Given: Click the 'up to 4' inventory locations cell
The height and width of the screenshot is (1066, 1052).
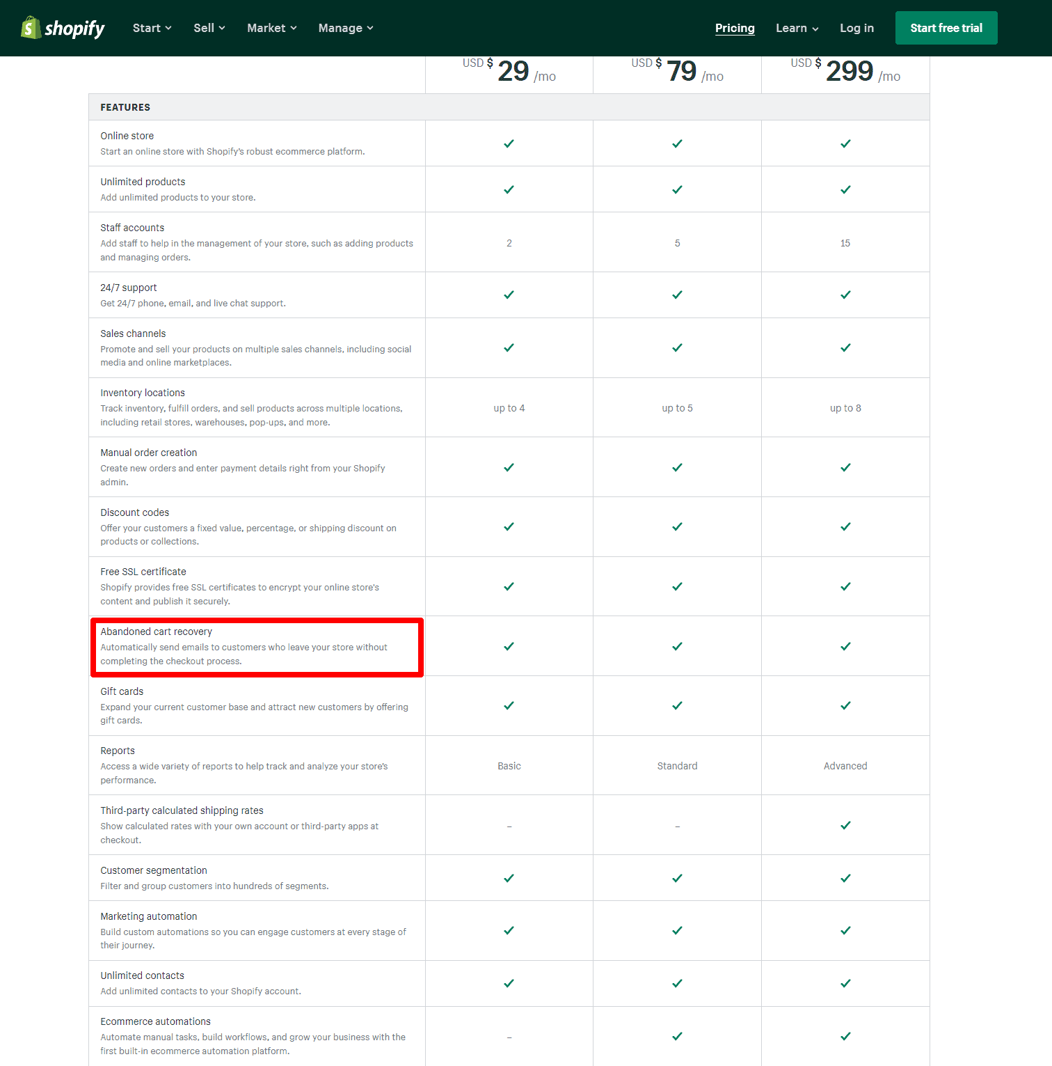Looking at the screenshot, I should (x=509, y=408).
